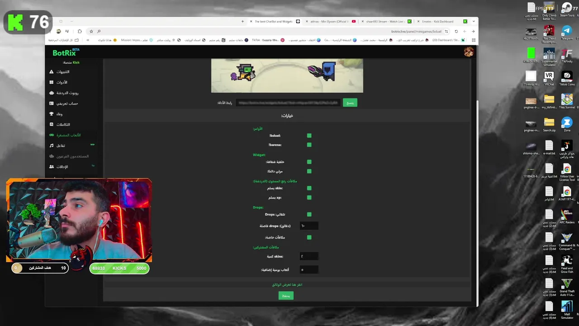579x326 pixels.
Task: Click the KICKS goal progress bar overlay
Action: (x=120, y=268)
